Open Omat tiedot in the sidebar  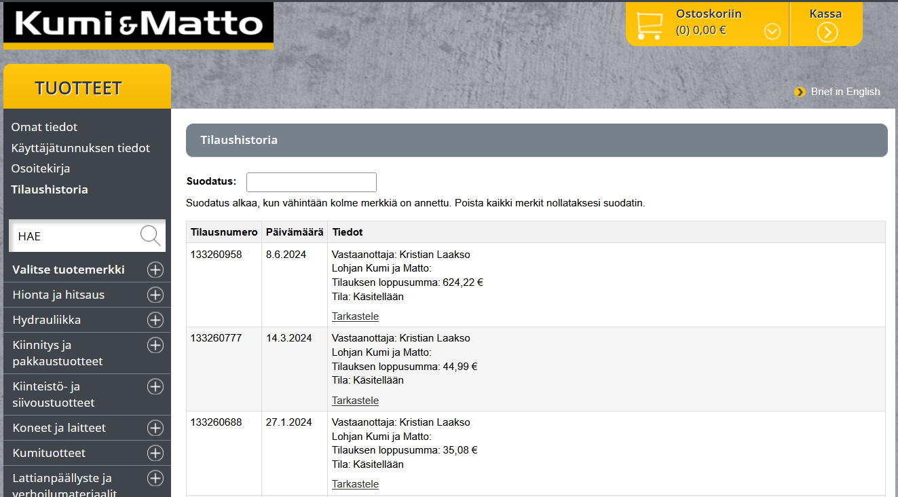(44, 127)
